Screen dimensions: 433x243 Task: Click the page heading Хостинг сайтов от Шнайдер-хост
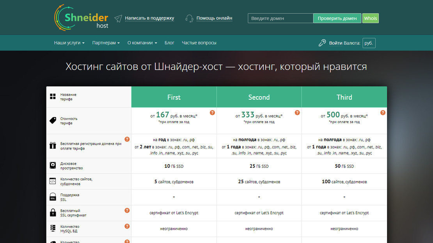coord(216,67)
